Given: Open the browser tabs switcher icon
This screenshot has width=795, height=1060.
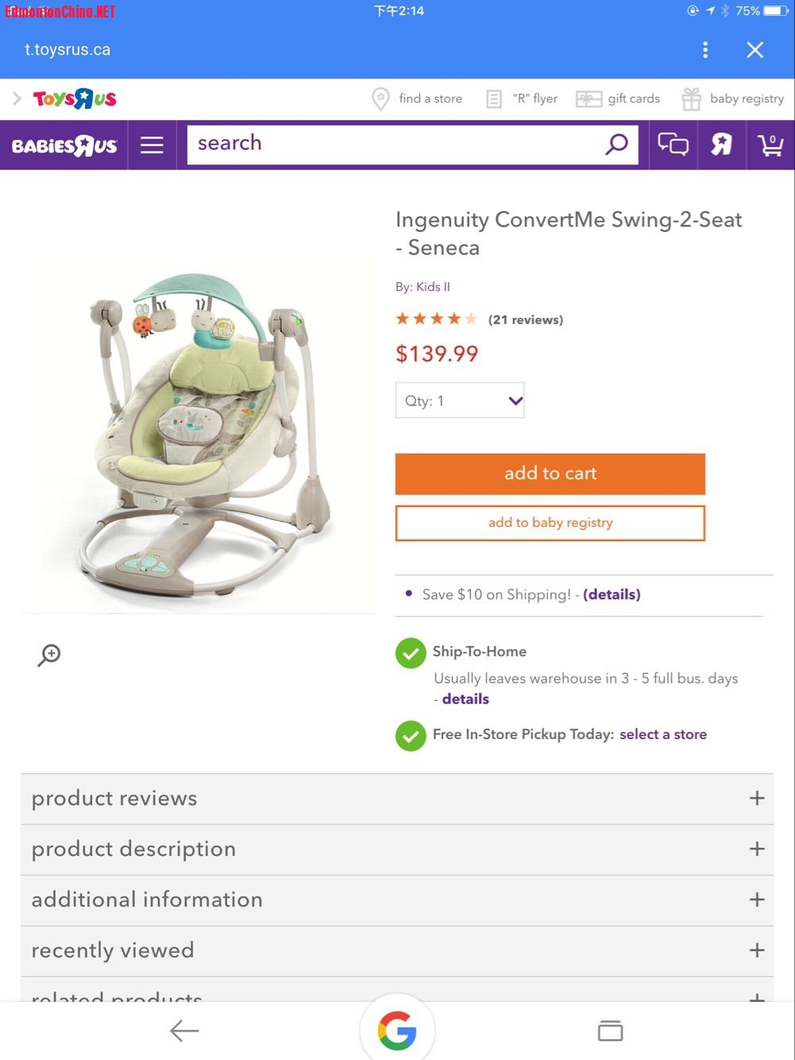Looking at the screenshot, I should coord(610,1031).
